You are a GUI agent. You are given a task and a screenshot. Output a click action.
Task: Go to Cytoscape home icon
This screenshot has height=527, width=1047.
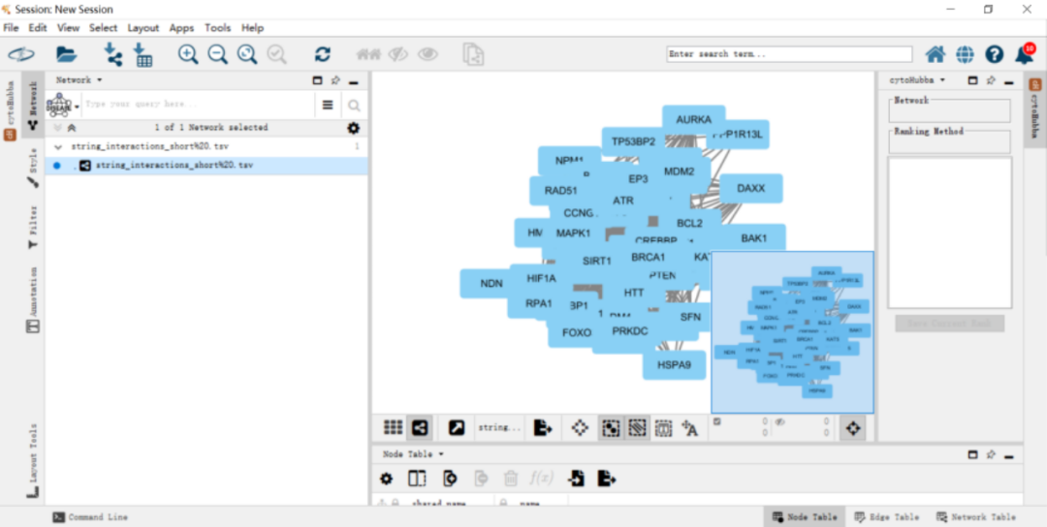coord(935,54)
